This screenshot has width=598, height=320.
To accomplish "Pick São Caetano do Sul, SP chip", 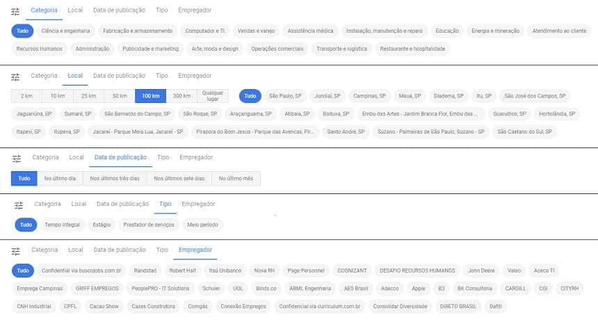I will click(525, 131).
